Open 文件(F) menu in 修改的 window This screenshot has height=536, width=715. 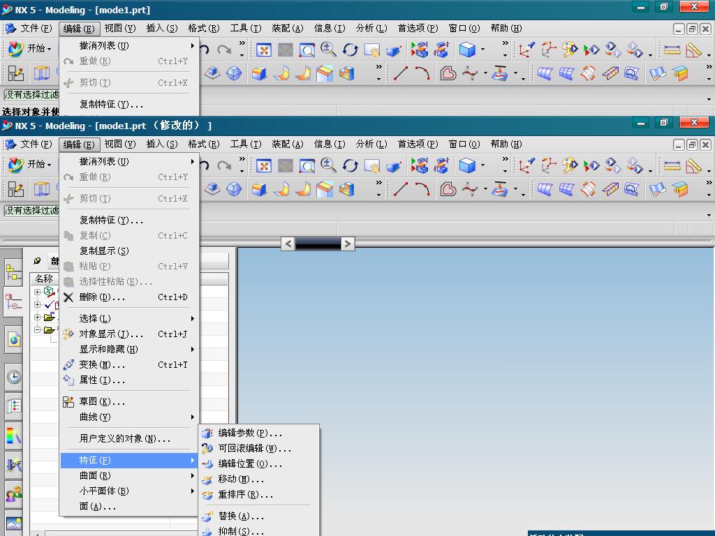(36, 144)
